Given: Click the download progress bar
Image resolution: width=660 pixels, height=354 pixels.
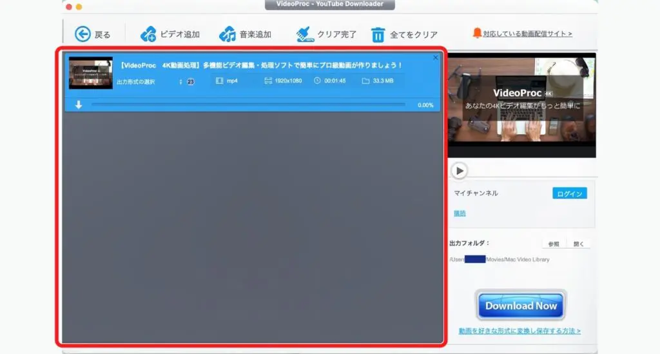Looking at the screenshot, I should tap(248, 104).
